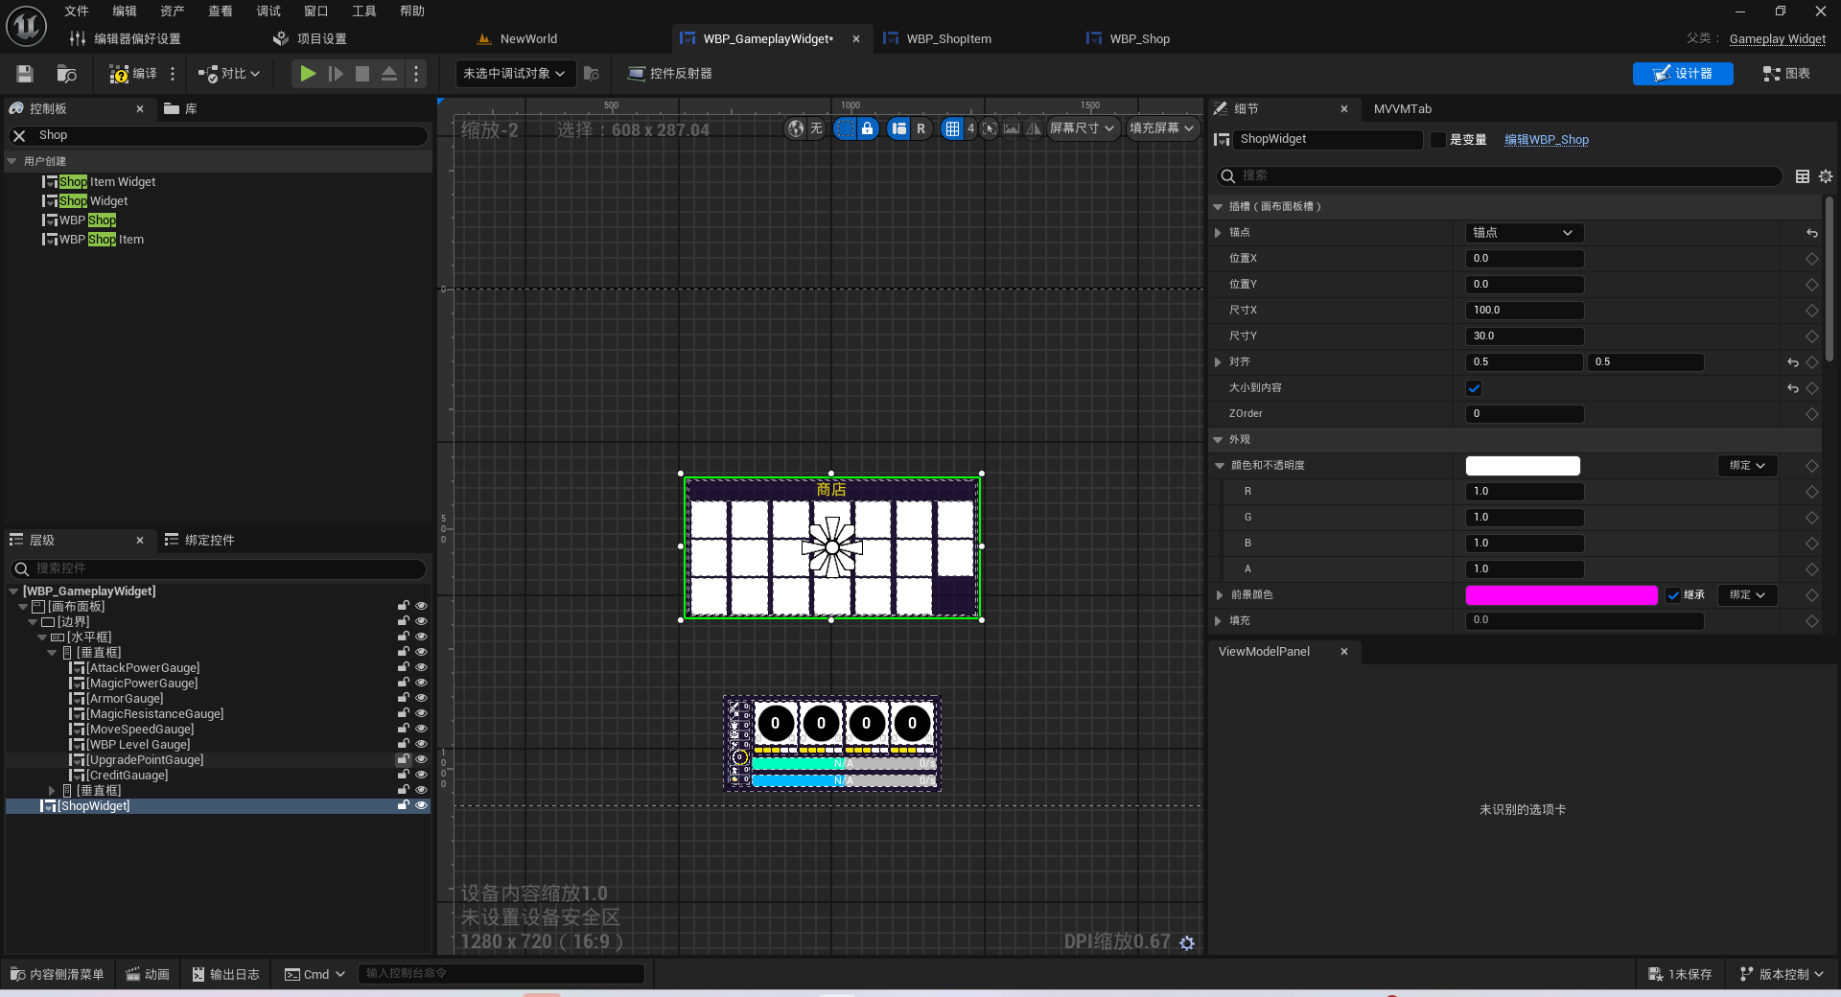Open details panel table view options icon
The width and height of the screenshot is (1841, 997).
point(1803,176)
